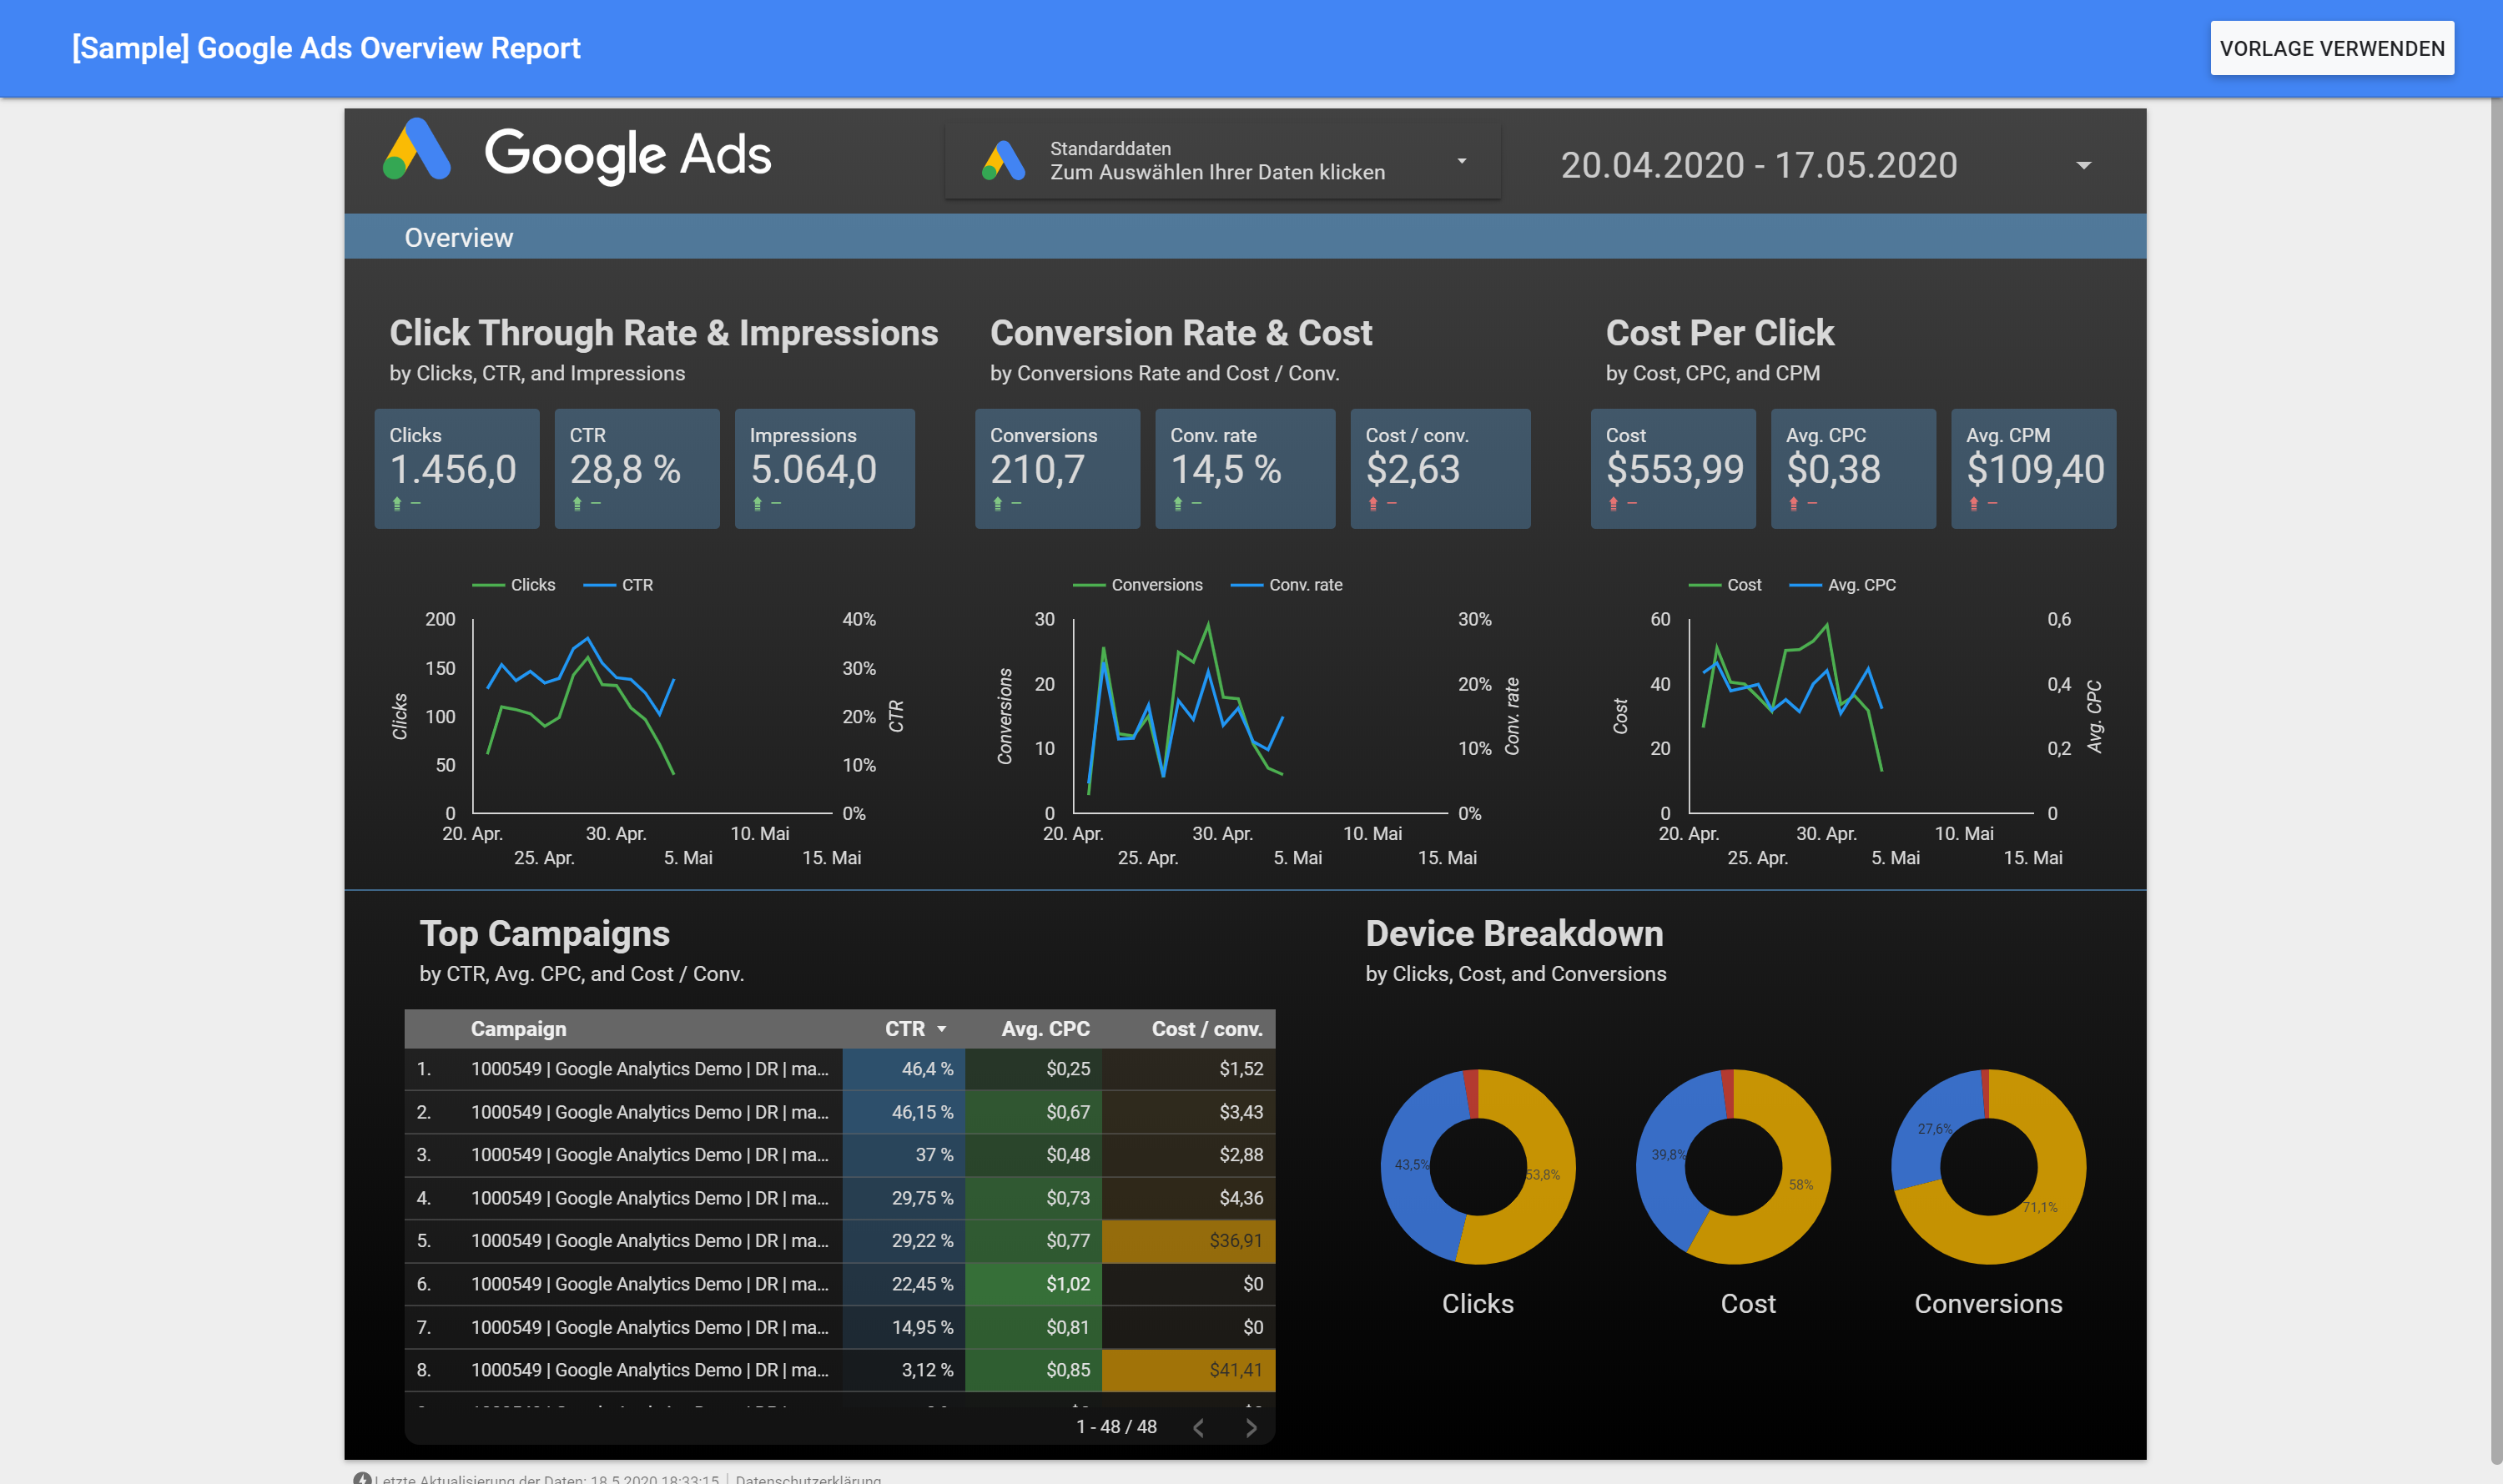The image size is (2503, 1484).
Task: Select campaign row 3 with CTR 37 %
Action: click(x=839, y=1155)
